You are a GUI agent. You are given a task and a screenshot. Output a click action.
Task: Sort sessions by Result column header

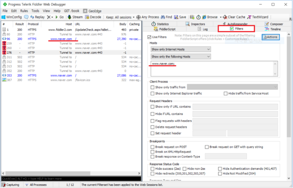[x=19, y=24]
